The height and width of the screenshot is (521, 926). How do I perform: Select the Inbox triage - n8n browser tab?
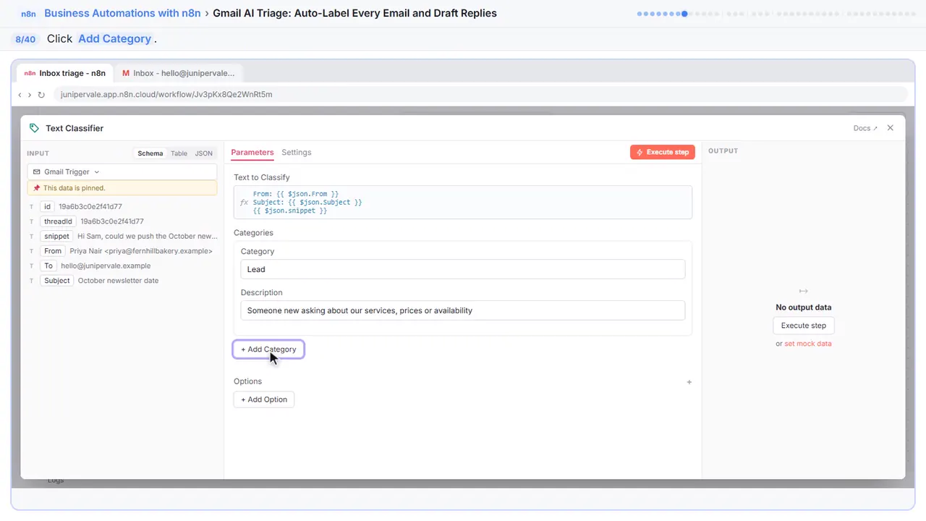tap(65, 73)
